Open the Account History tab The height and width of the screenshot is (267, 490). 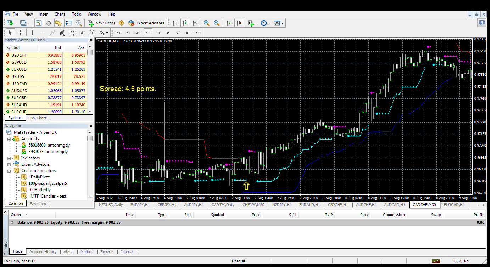tap(43, 252)
